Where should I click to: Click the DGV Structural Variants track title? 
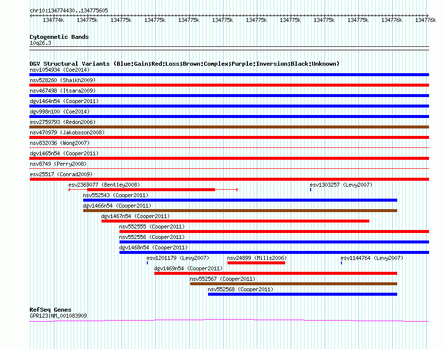[x=185, y=64]
